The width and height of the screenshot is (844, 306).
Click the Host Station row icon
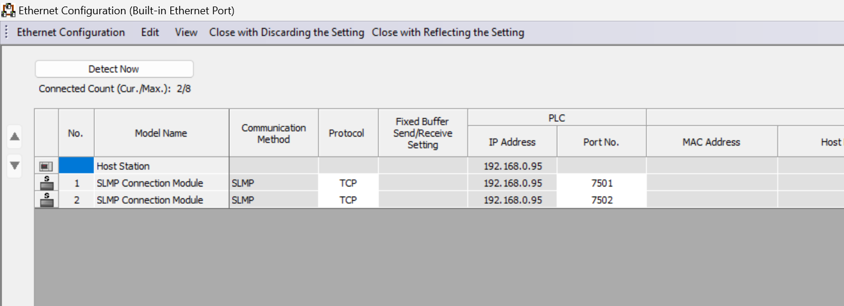tap(46, 166)
